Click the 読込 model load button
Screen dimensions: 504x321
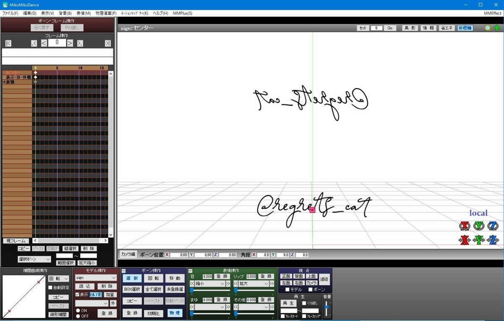click(x=85, y=286)
